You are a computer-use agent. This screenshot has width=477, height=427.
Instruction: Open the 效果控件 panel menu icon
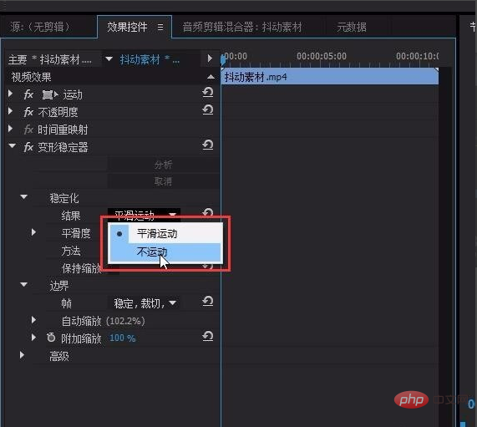(160, 28)
